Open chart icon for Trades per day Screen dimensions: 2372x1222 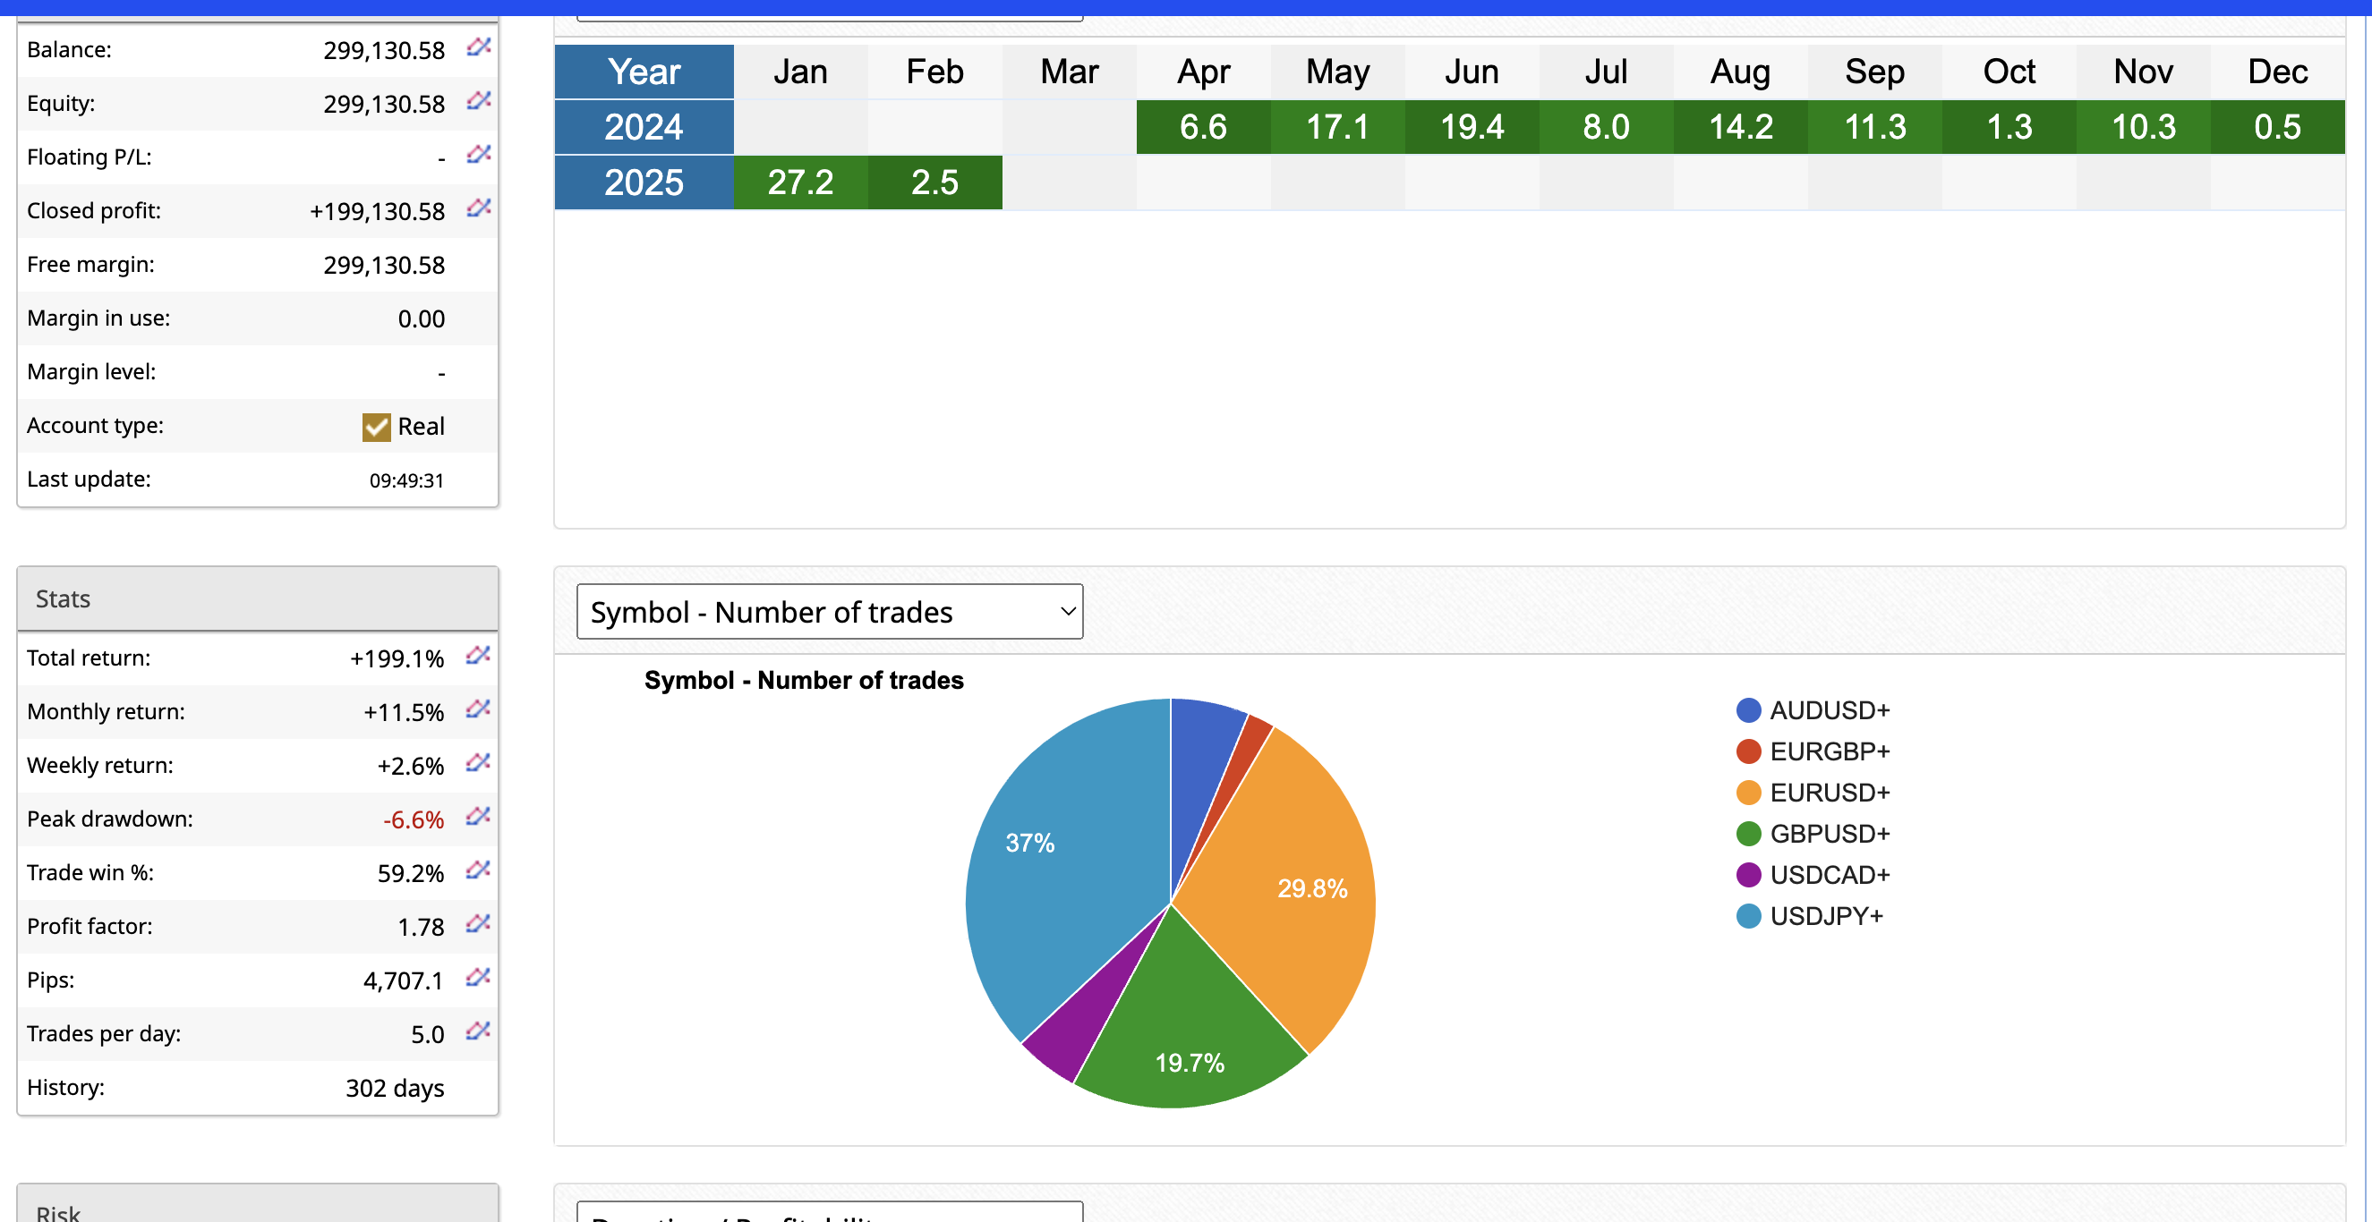pyautogui.click(x=477, y=1031)
